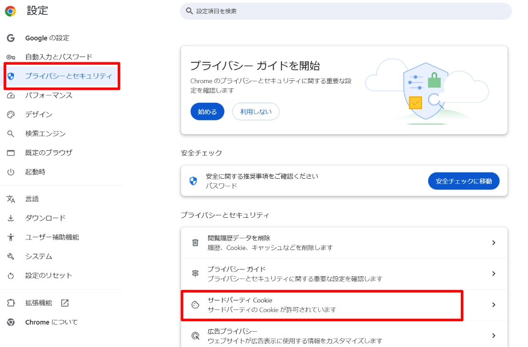Image resolution: width=528 pixels, height=347 pixels.
Task: Open Google の設定 in the sidebar
Action: pos(47,38)
